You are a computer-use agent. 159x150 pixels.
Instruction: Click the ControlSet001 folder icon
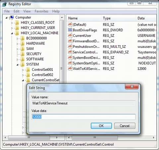(28, 70)
